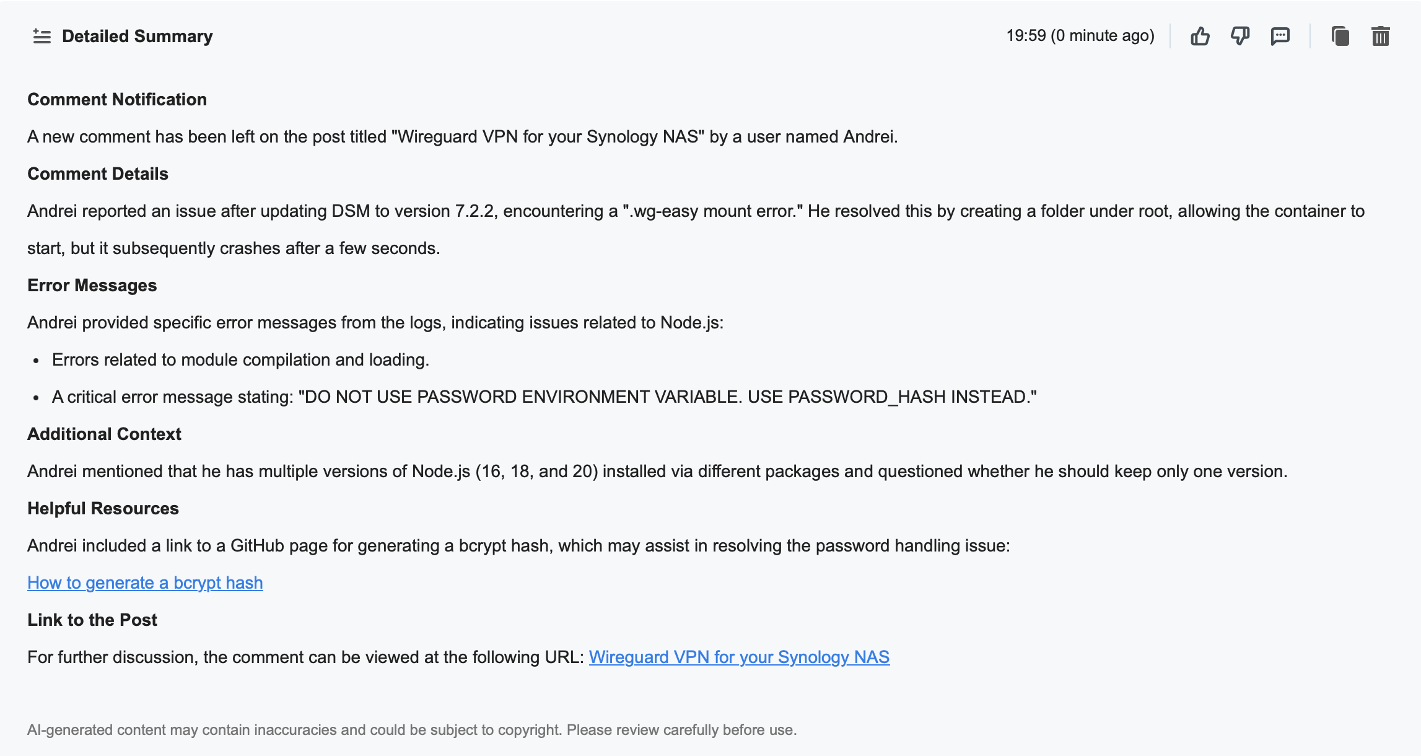Image resolution: width=1421 pixels, height=756 pixels.
Task: Click the bullet about module compilation errors
Action: [240, 359]
